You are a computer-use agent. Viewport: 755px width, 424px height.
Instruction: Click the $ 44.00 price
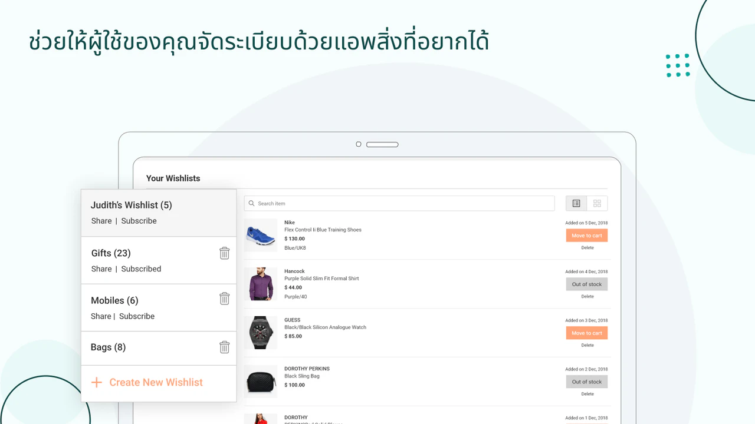tap(293, 287)
